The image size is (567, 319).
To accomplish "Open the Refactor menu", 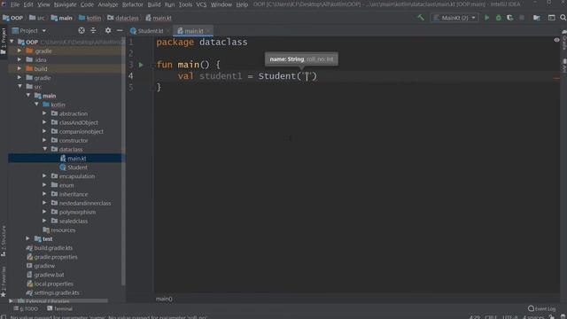I will (x=133, y=4).
